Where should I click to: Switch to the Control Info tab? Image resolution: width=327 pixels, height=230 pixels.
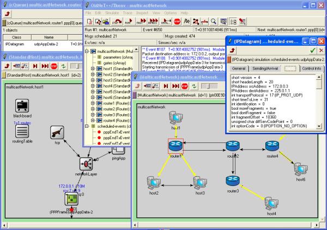point(312,69)
